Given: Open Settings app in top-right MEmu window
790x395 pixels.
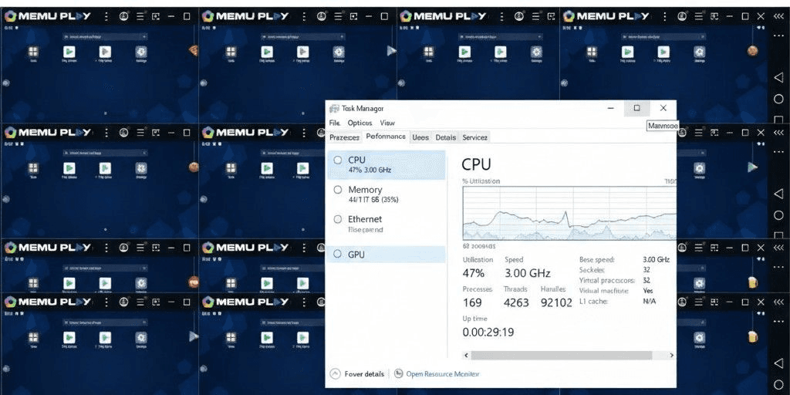Looking at the screenshot, I should coord(699,52).
